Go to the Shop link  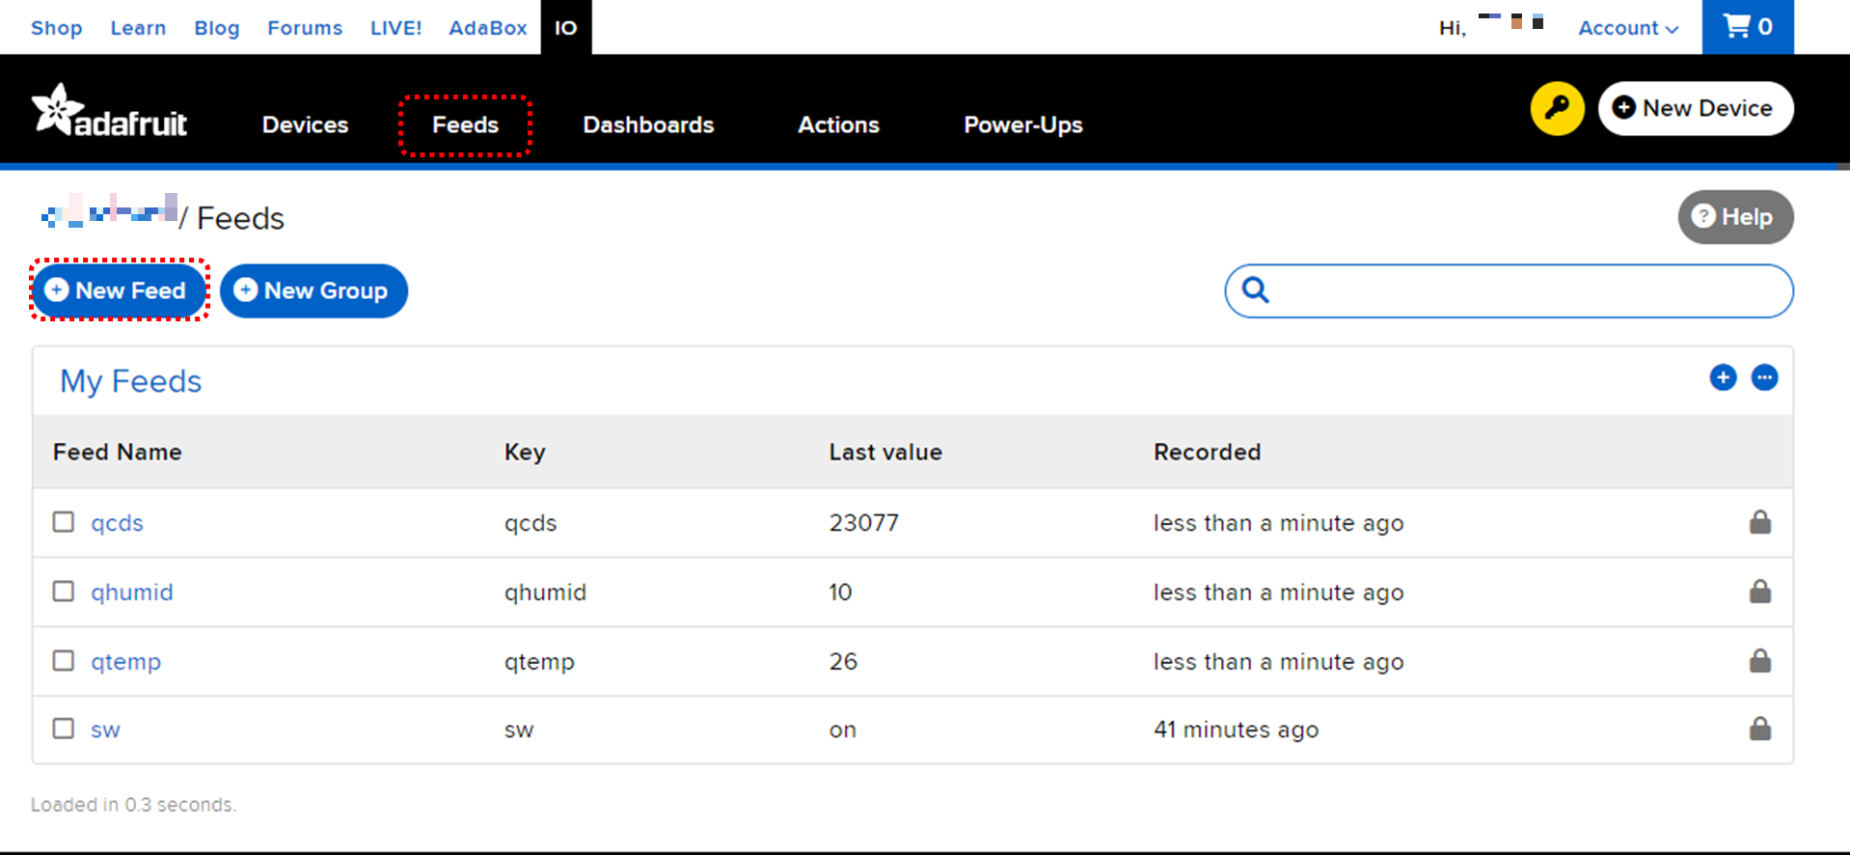click(57, 28)
